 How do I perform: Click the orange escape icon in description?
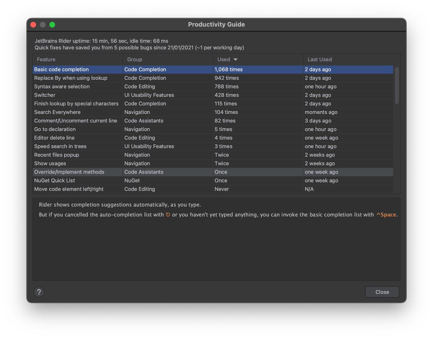[168, 215]
